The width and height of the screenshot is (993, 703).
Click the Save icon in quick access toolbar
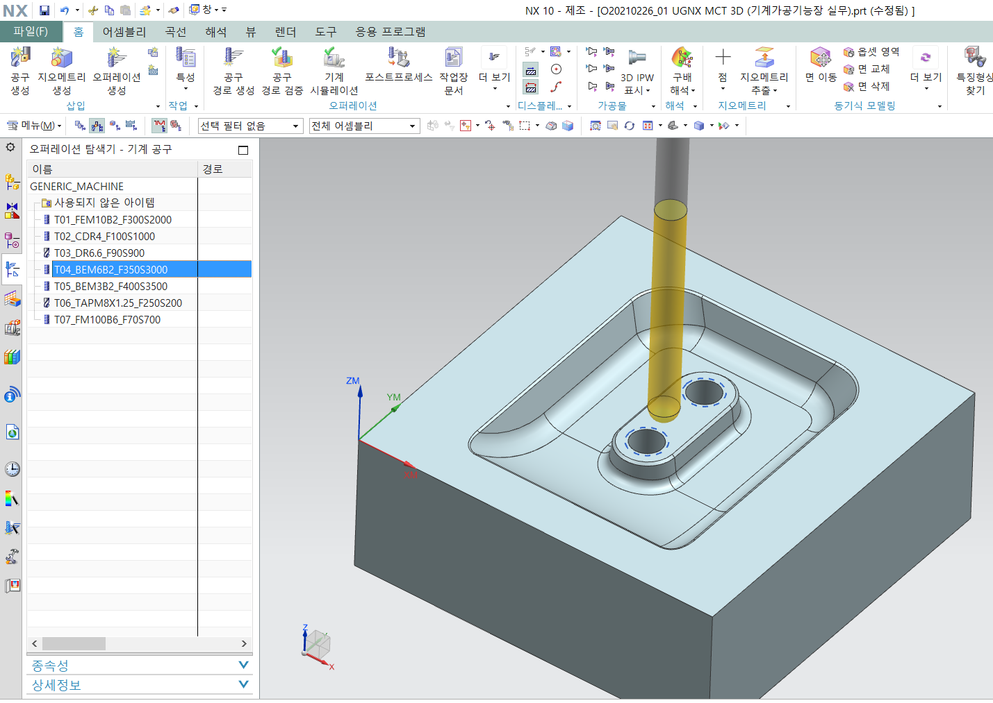coord(44,10)
